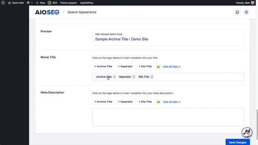258x145 pixels.
Task: Click the AIOSEO logo
Action: click(47, 12)
